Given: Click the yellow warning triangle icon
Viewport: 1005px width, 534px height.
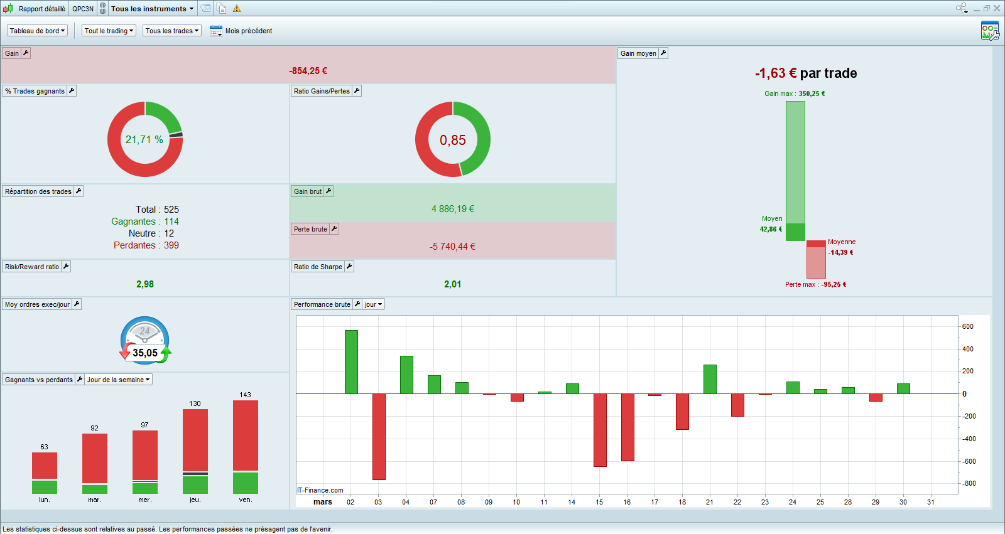Looking at the screenshot, I should (237, 9).
